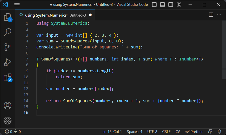
Task: Select the Untitled-3 editor tab
Action: pos(55,15)
